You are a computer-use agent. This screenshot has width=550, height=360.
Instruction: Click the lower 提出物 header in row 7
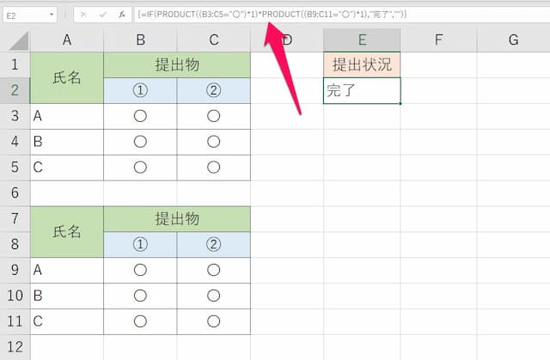177,219
